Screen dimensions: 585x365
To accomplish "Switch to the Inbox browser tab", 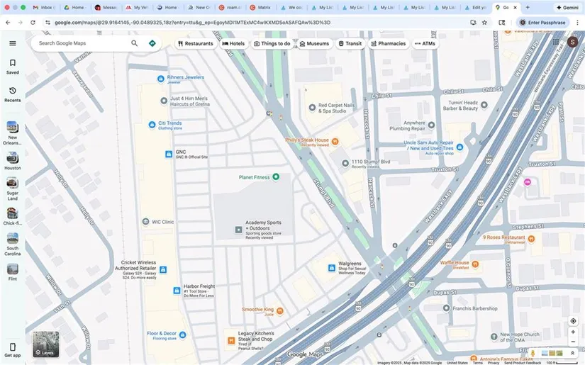I will click(x=42, y=7).
